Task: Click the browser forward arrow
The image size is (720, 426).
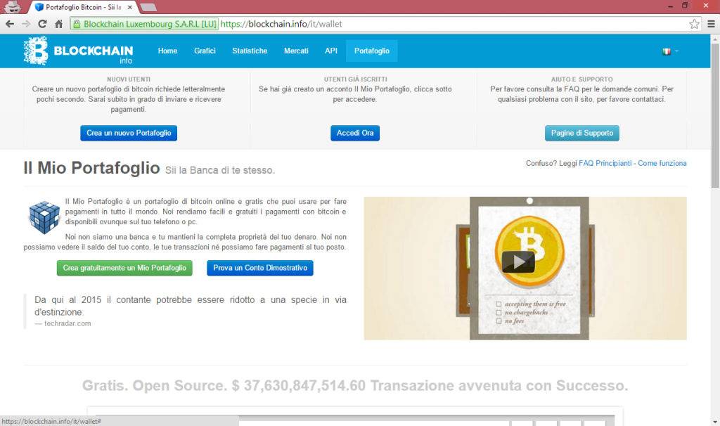Action: click(x=26, y=24)
